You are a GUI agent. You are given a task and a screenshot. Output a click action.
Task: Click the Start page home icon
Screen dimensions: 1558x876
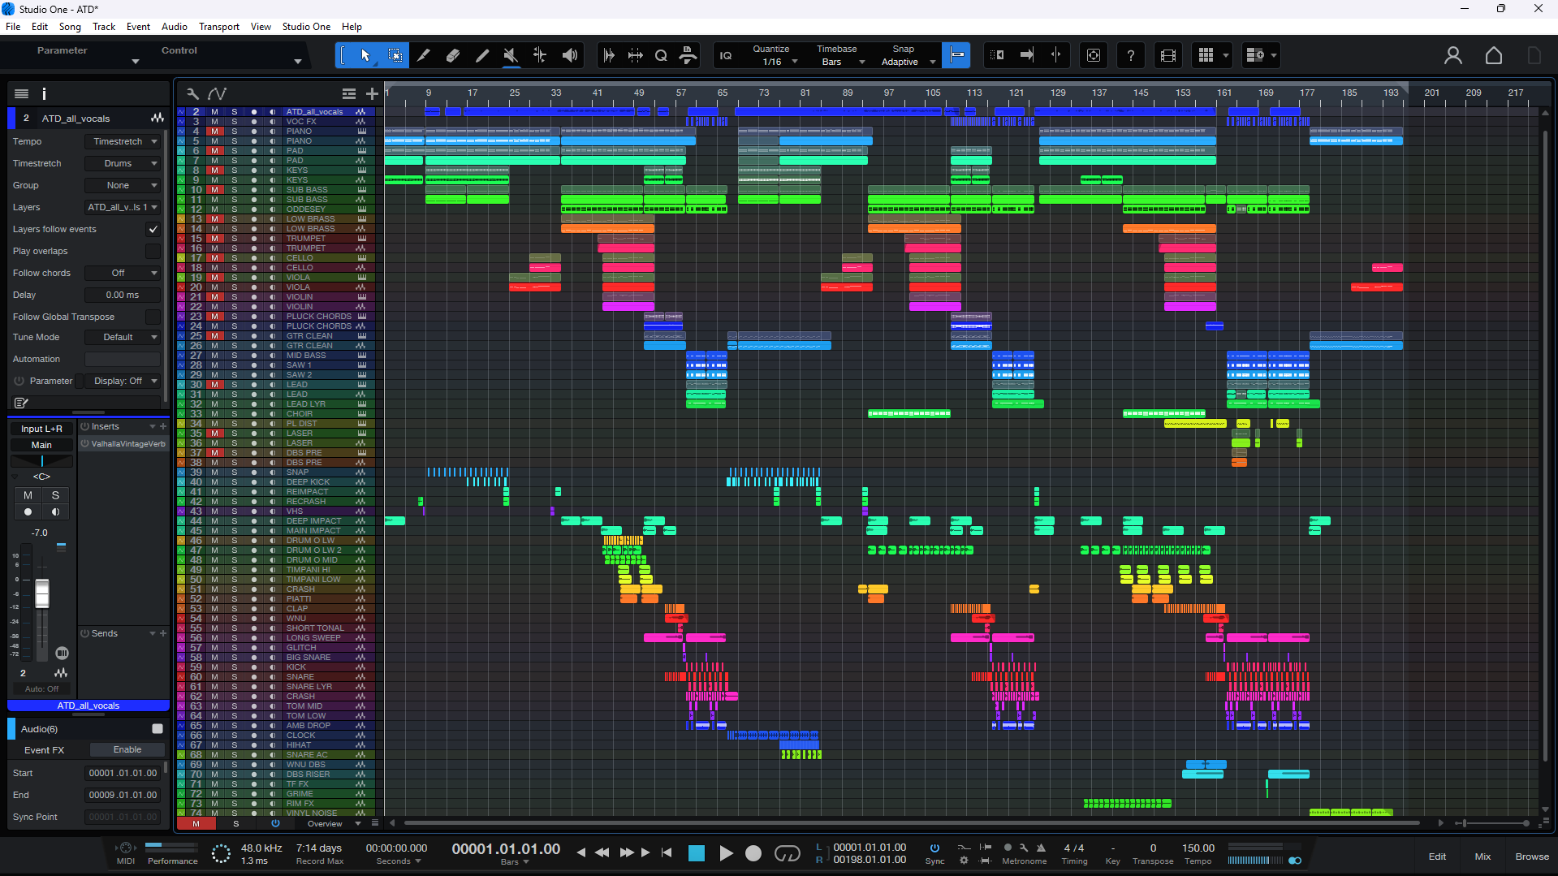(x=1493, y=55)
